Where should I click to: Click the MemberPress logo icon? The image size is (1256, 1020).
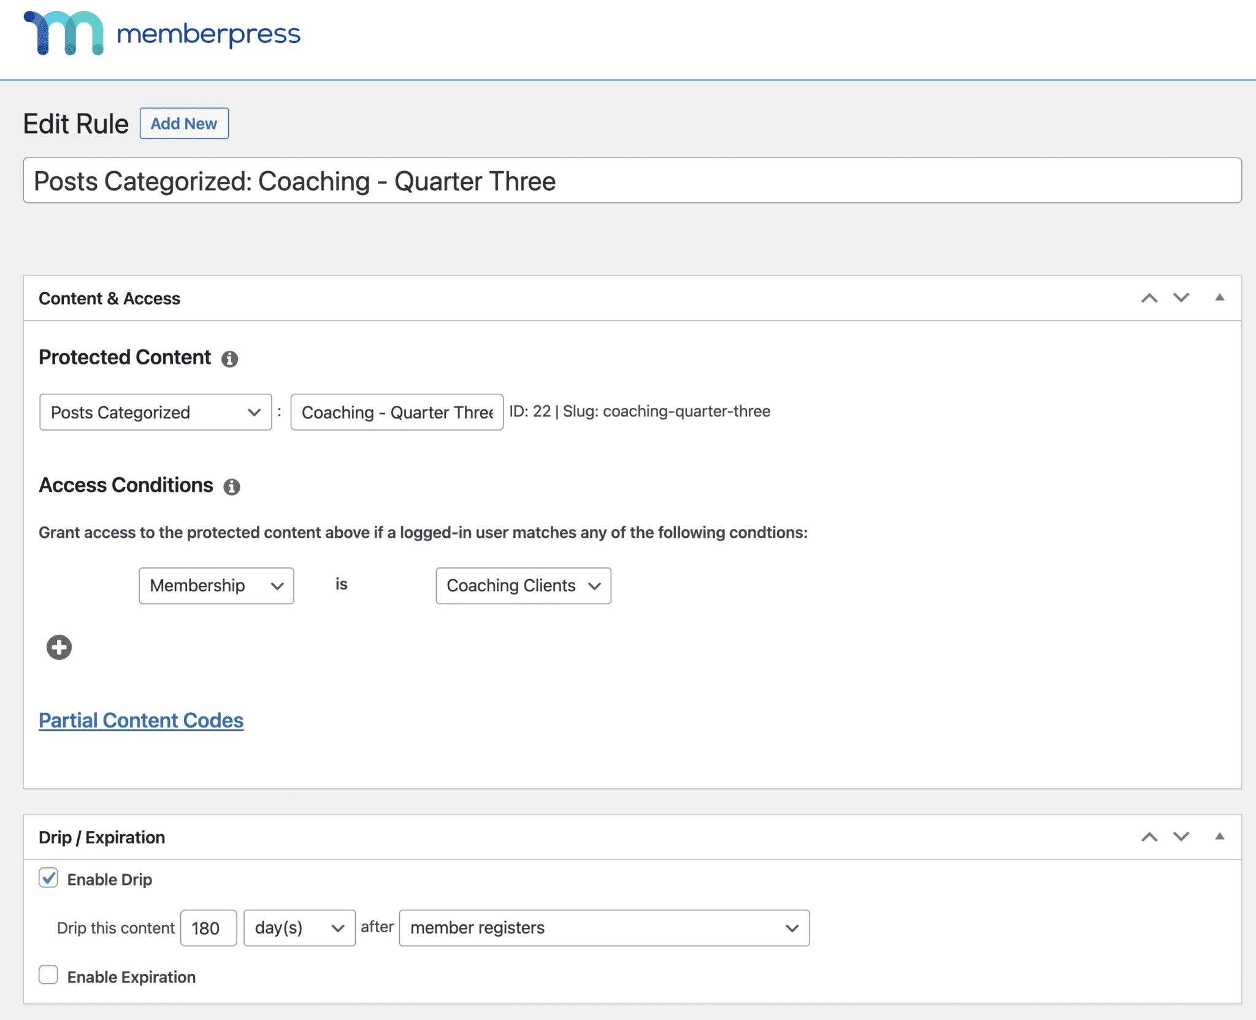(63, 34)
